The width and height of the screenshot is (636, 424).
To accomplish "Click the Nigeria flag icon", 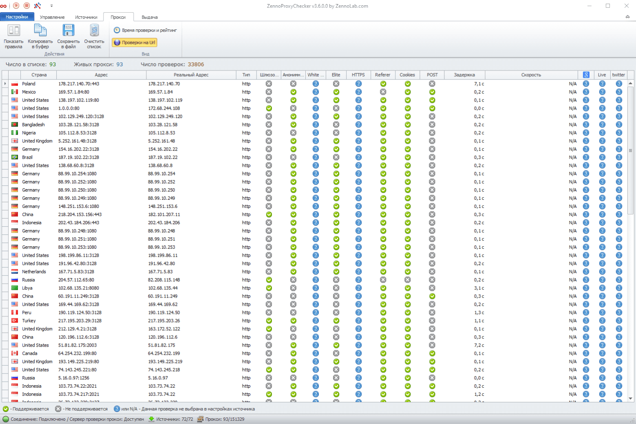I will [15, 133].
